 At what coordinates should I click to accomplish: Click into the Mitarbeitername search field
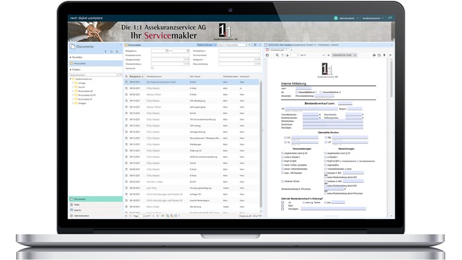click(170, 55)
